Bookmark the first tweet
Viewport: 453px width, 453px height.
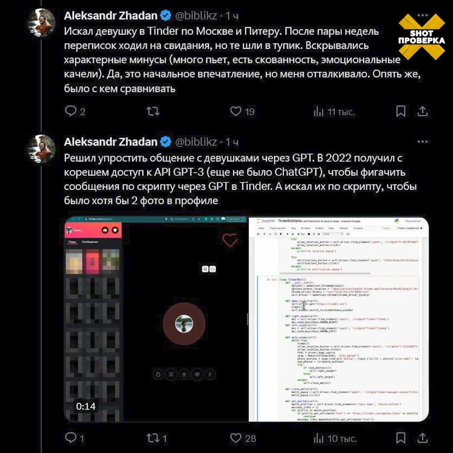[401, 111]
